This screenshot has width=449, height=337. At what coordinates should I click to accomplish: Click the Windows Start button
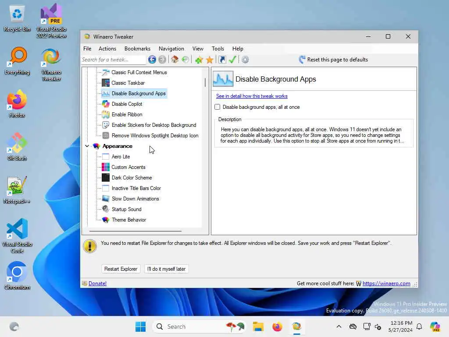(x=140, y=326)
